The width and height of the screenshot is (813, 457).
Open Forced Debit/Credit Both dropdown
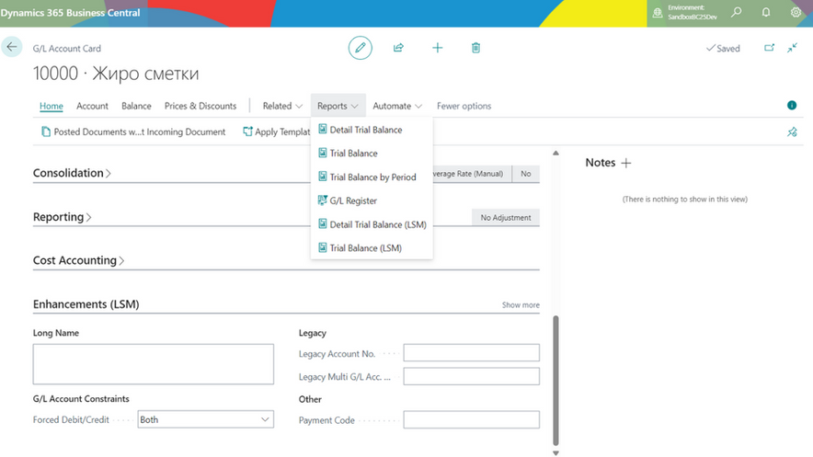[x=205, y=419]
